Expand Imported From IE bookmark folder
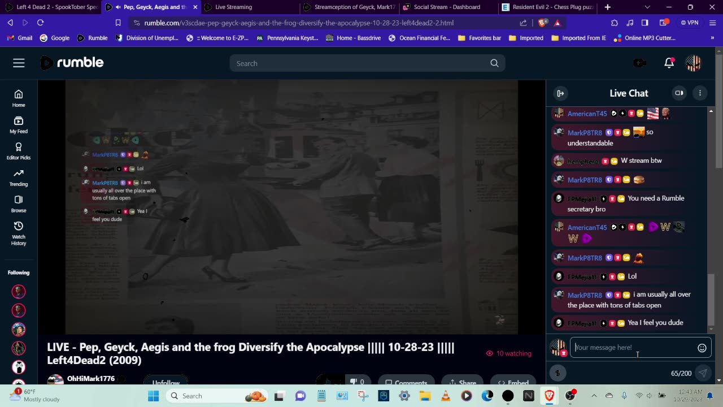The image size is (723, 407). (578, 38)
